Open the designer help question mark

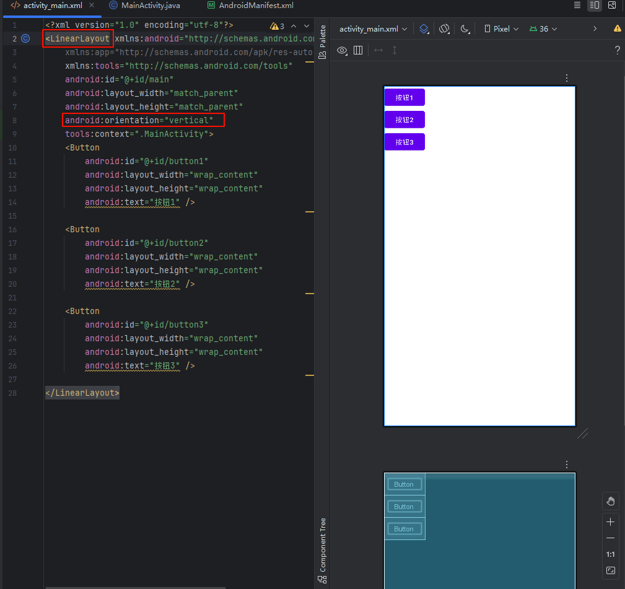coord(617,50)
